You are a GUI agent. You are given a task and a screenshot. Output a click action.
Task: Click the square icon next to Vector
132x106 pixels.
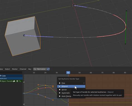(x=60, y=90)
